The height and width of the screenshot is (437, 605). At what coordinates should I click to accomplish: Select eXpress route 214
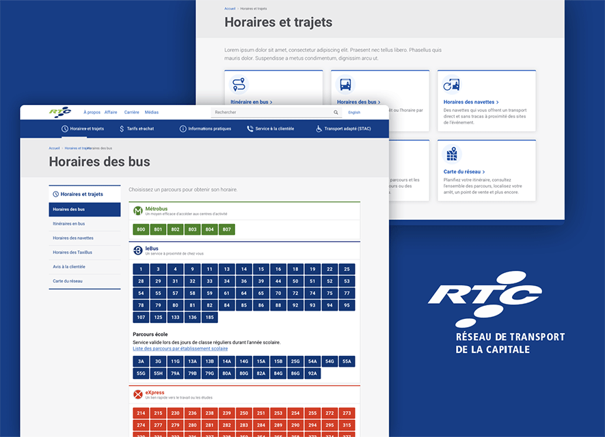(141, 413)
